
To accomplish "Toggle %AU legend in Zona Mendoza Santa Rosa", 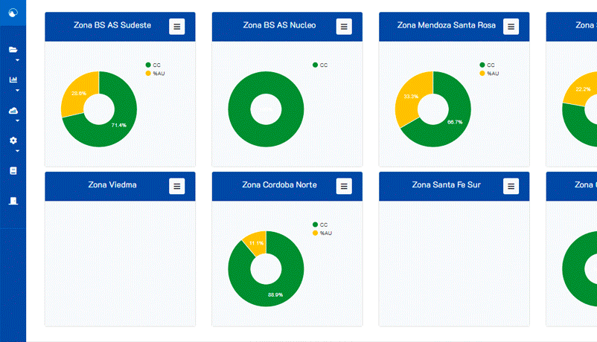I will coord(489,74).
